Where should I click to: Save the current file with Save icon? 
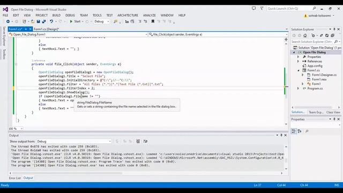[38, 21]
